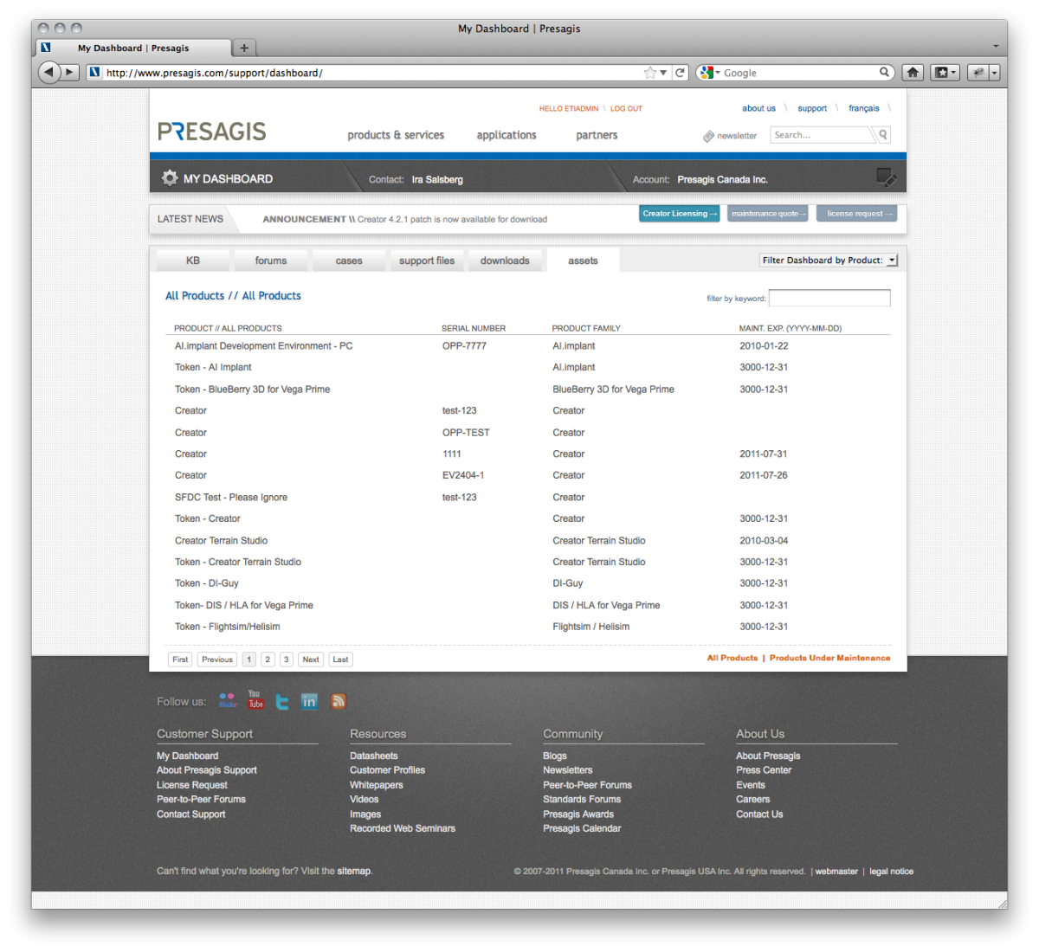This screenshot has height=946, width=1039.
Task: Select the assets tab
Action: coord(583,261)
